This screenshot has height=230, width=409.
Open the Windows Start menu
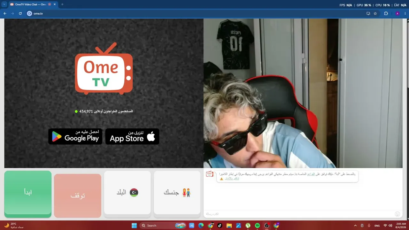[134, 226]
